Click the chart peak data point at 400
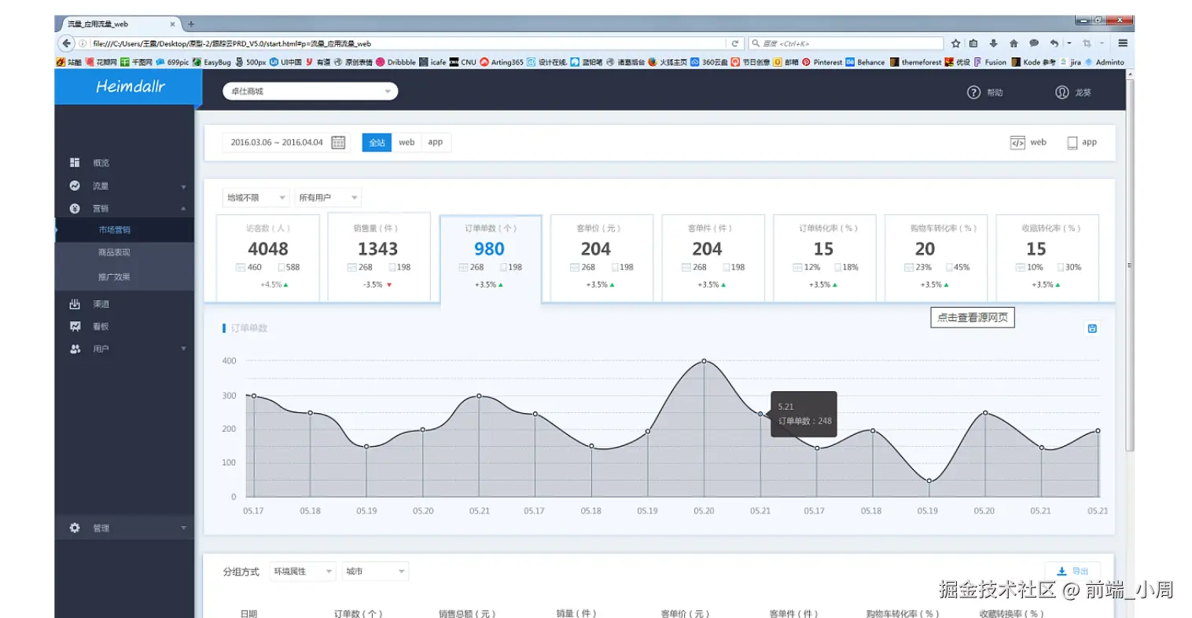The width and height of the screenshot is (1192, 618). pyautogui.click(x=704, y=361)
